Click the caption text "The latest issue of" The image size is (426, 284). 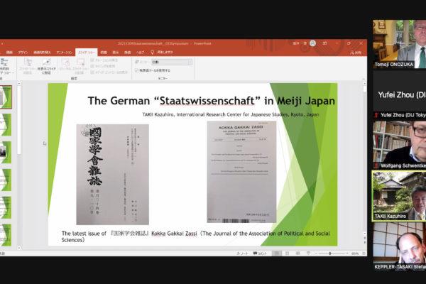tap(84, 234)
